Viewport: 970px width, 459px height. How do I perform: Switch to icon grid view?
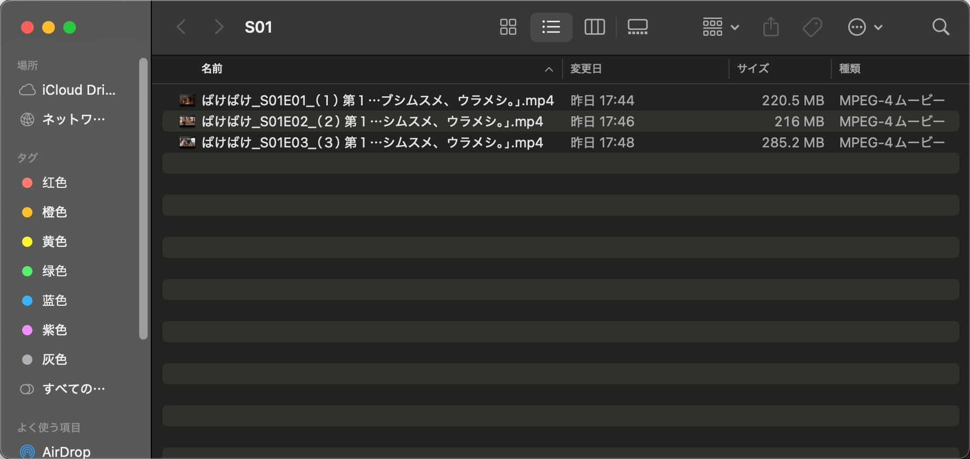[508, 27]
